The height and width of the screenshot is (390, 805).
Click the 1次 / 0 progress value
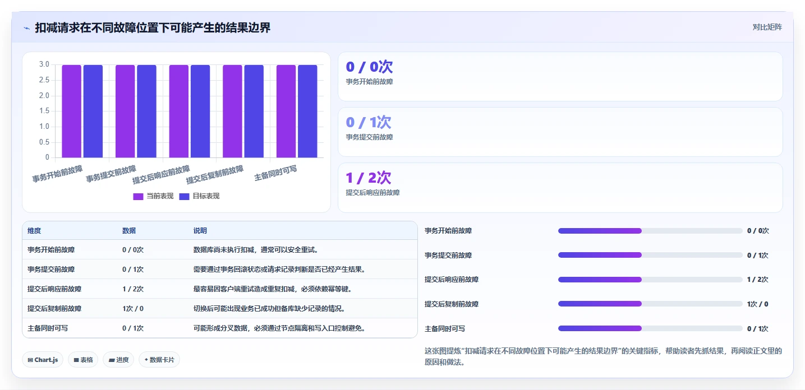(758, 304)
